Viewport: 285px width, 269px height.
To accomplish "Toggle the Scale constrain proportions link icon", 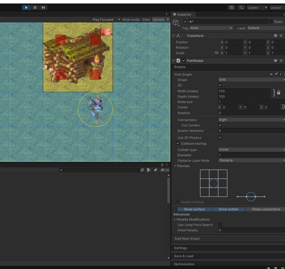I will point(217,53).
